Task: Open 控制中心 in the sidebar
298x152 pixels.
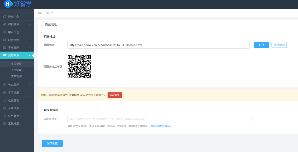Action: pos(17,17)
